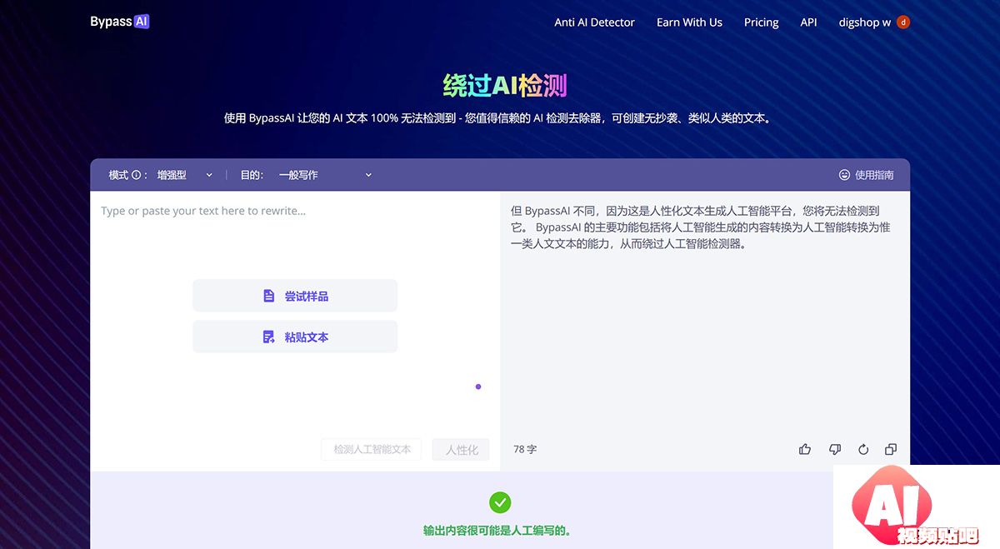
Task: Go to the Pricing page
Action: tap(761, 22)
